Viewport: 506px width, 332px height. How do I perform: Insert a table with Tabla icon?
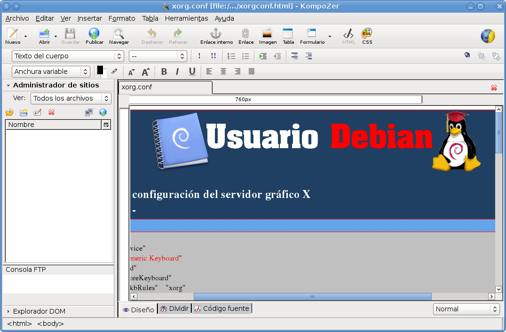pyautogui.click(x=287, y=33)
